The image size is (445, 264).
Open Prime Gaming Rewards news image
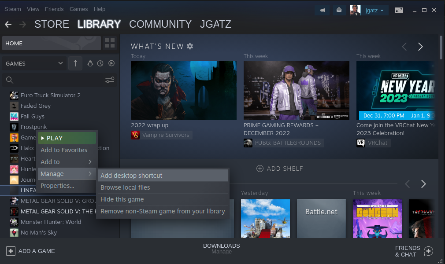pyautogui.click(x=296, y=91)
